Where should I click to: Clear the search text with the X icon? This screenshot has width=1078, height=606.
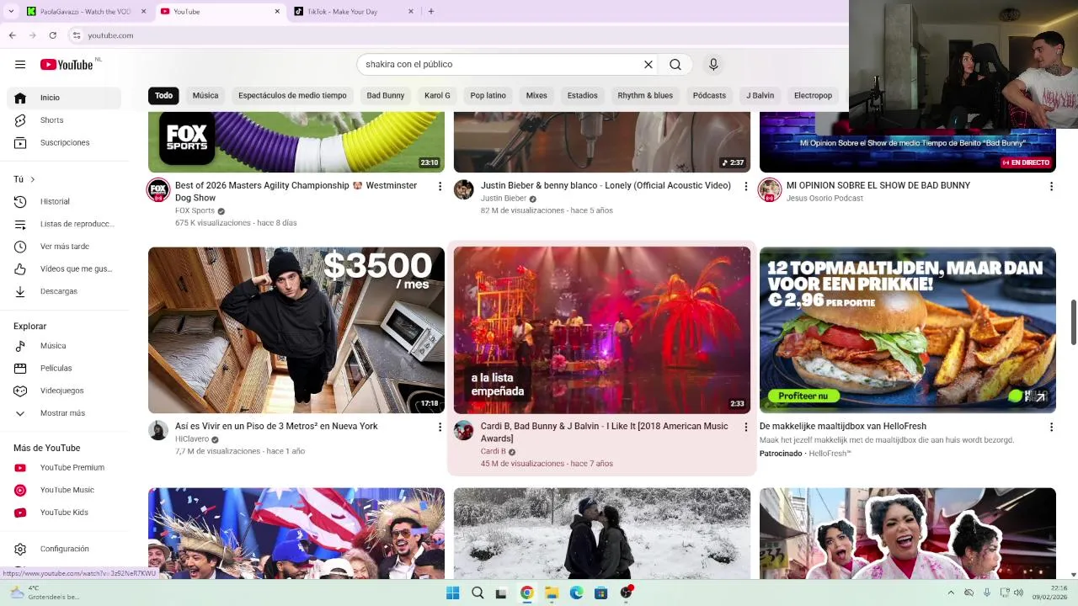(648, 64)
